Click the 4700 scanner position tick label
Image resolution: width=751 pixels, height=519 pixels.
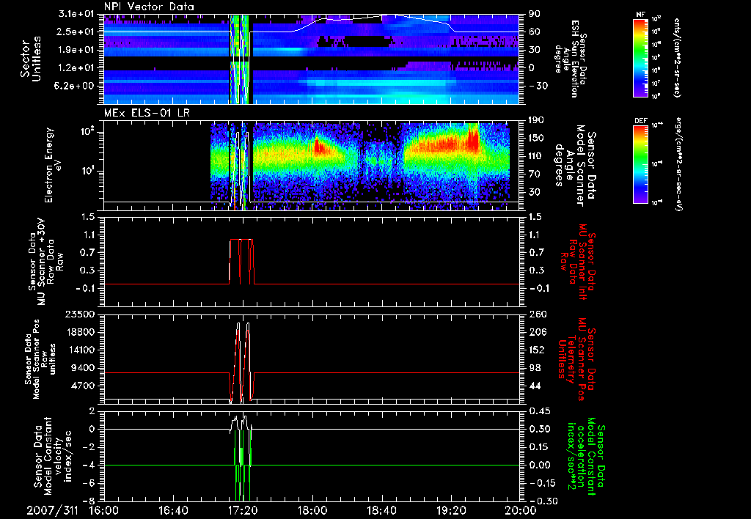tap(82, 386)
